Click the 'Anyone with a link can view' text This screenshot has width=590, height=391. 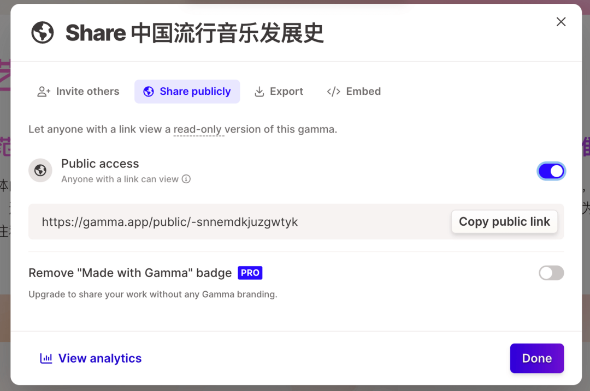pos(120,179)
